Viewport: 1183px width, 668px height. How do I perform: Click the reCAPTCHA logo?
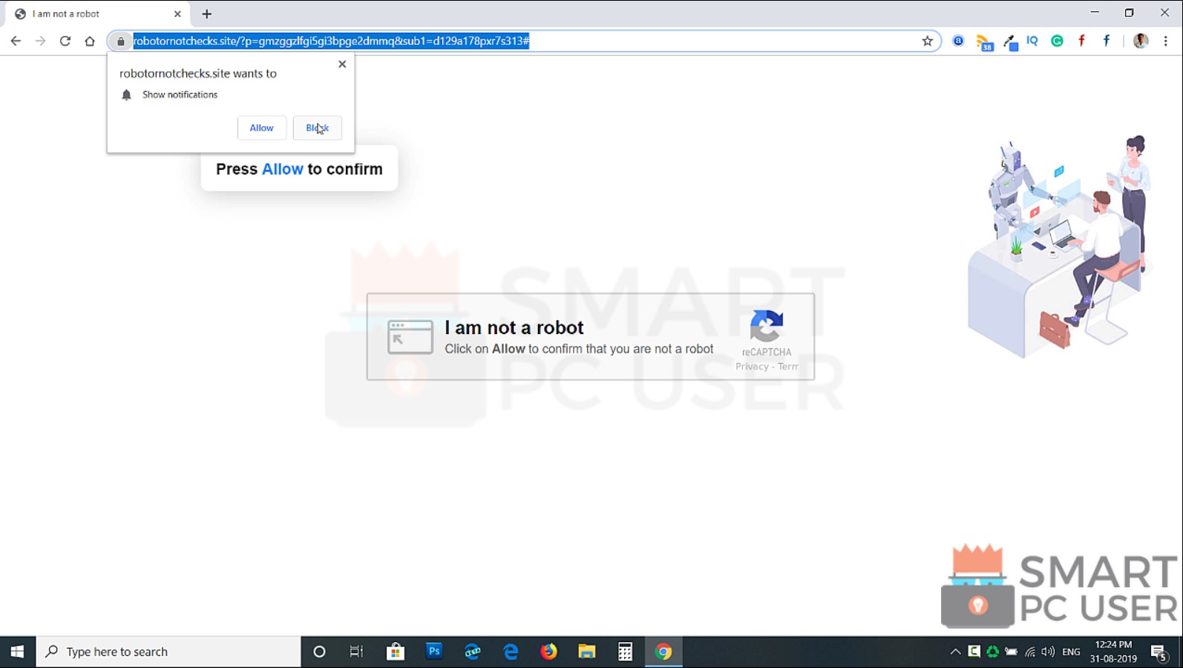point(767,326)
